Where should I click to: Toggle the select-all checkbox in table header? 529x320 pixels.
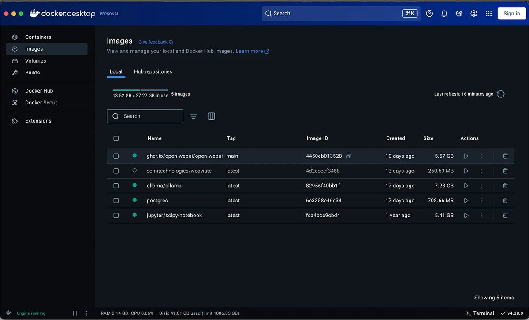(116, 138)
